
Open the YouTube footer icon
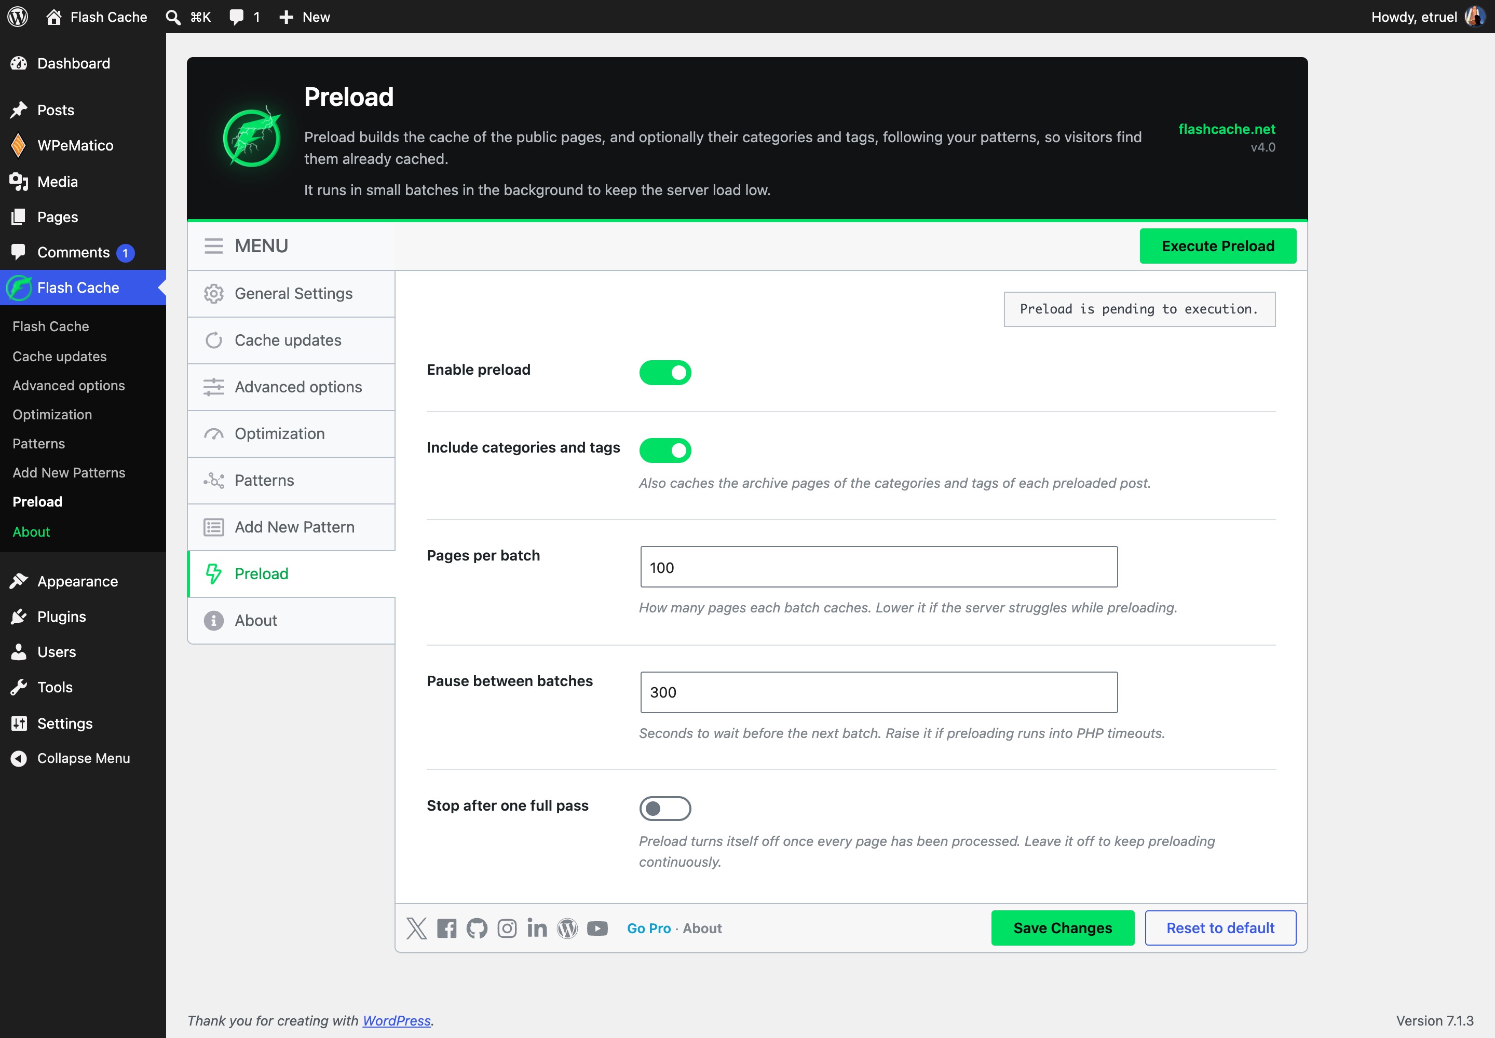point(597,928)
